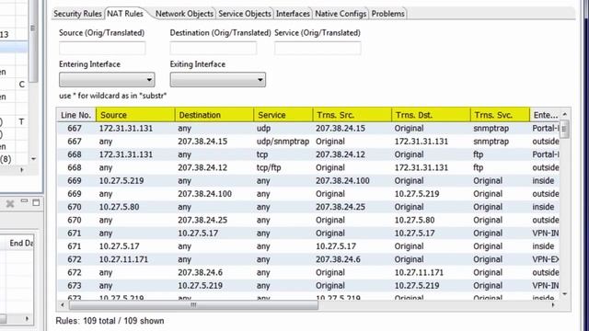Click the bottom-left panel's scroll right arrow
Screen dimensions: 589x331
click(27, 319)
